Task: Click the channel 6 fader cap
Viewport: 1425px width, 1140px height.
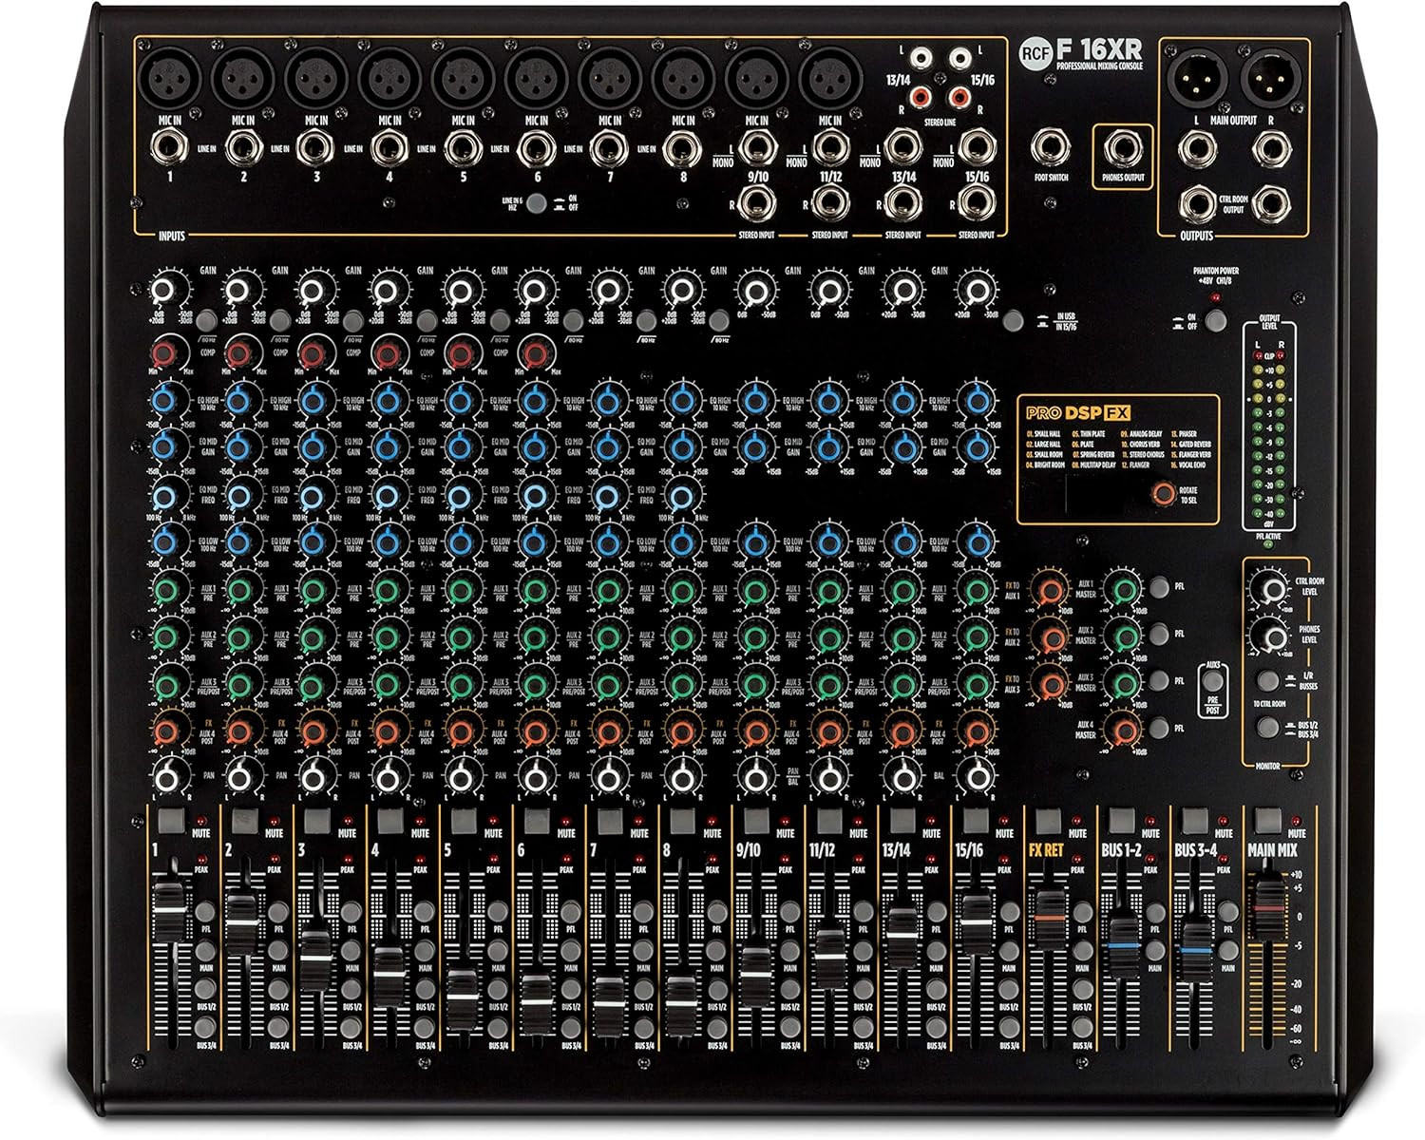Action: (x=536, y=1001)
